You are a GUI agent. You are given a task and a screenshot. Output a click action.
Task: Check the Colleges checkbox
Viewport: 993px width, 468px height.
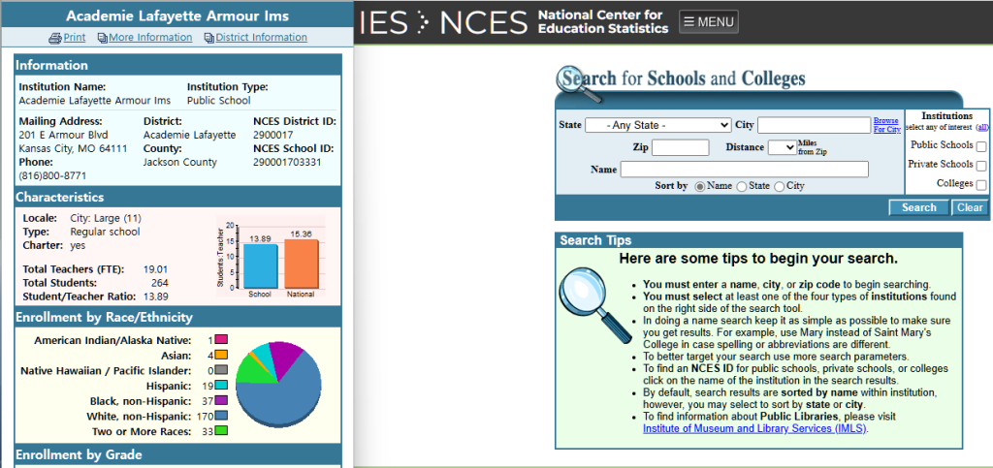[981, 185]
